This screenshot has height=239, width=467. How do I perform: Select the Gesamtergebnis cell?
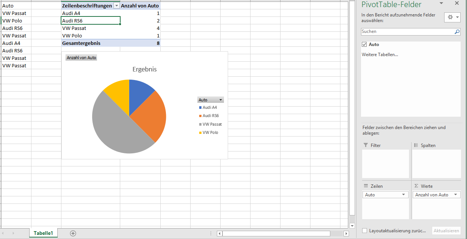pyautogui.click(x=91, y=43)
